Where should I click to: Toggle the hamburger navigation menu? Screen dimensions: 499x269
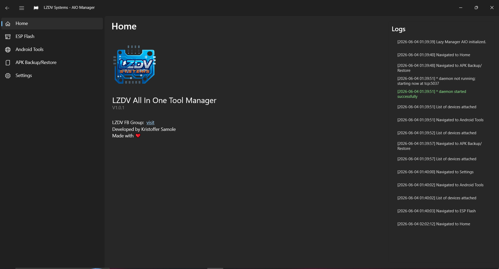(22, 8)
